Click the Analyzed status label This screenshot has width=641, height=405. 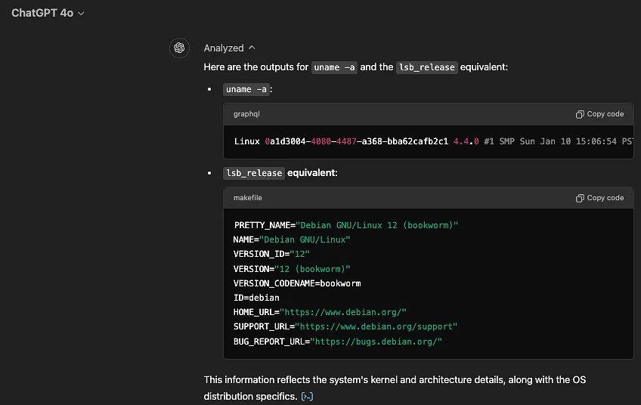224,48
